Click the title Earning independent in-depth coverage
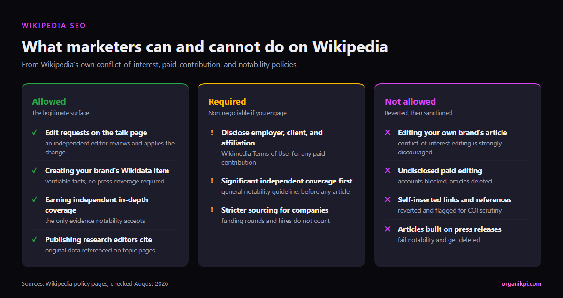Image resolution: width=563 pixels, height=298 pixels. pos(97,205)
